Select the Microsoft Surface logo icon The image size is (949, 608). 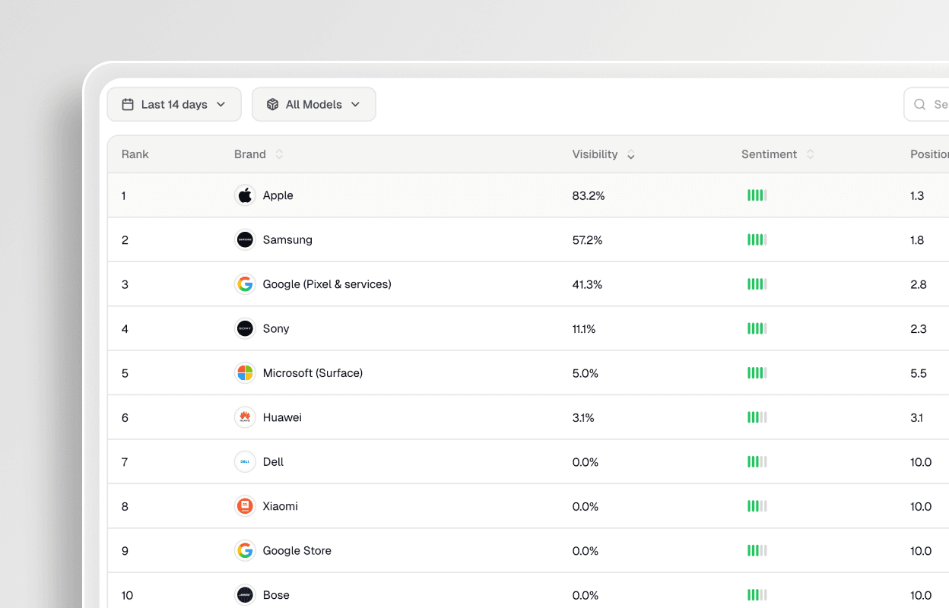pyautogui.click(x=245, y=372)
